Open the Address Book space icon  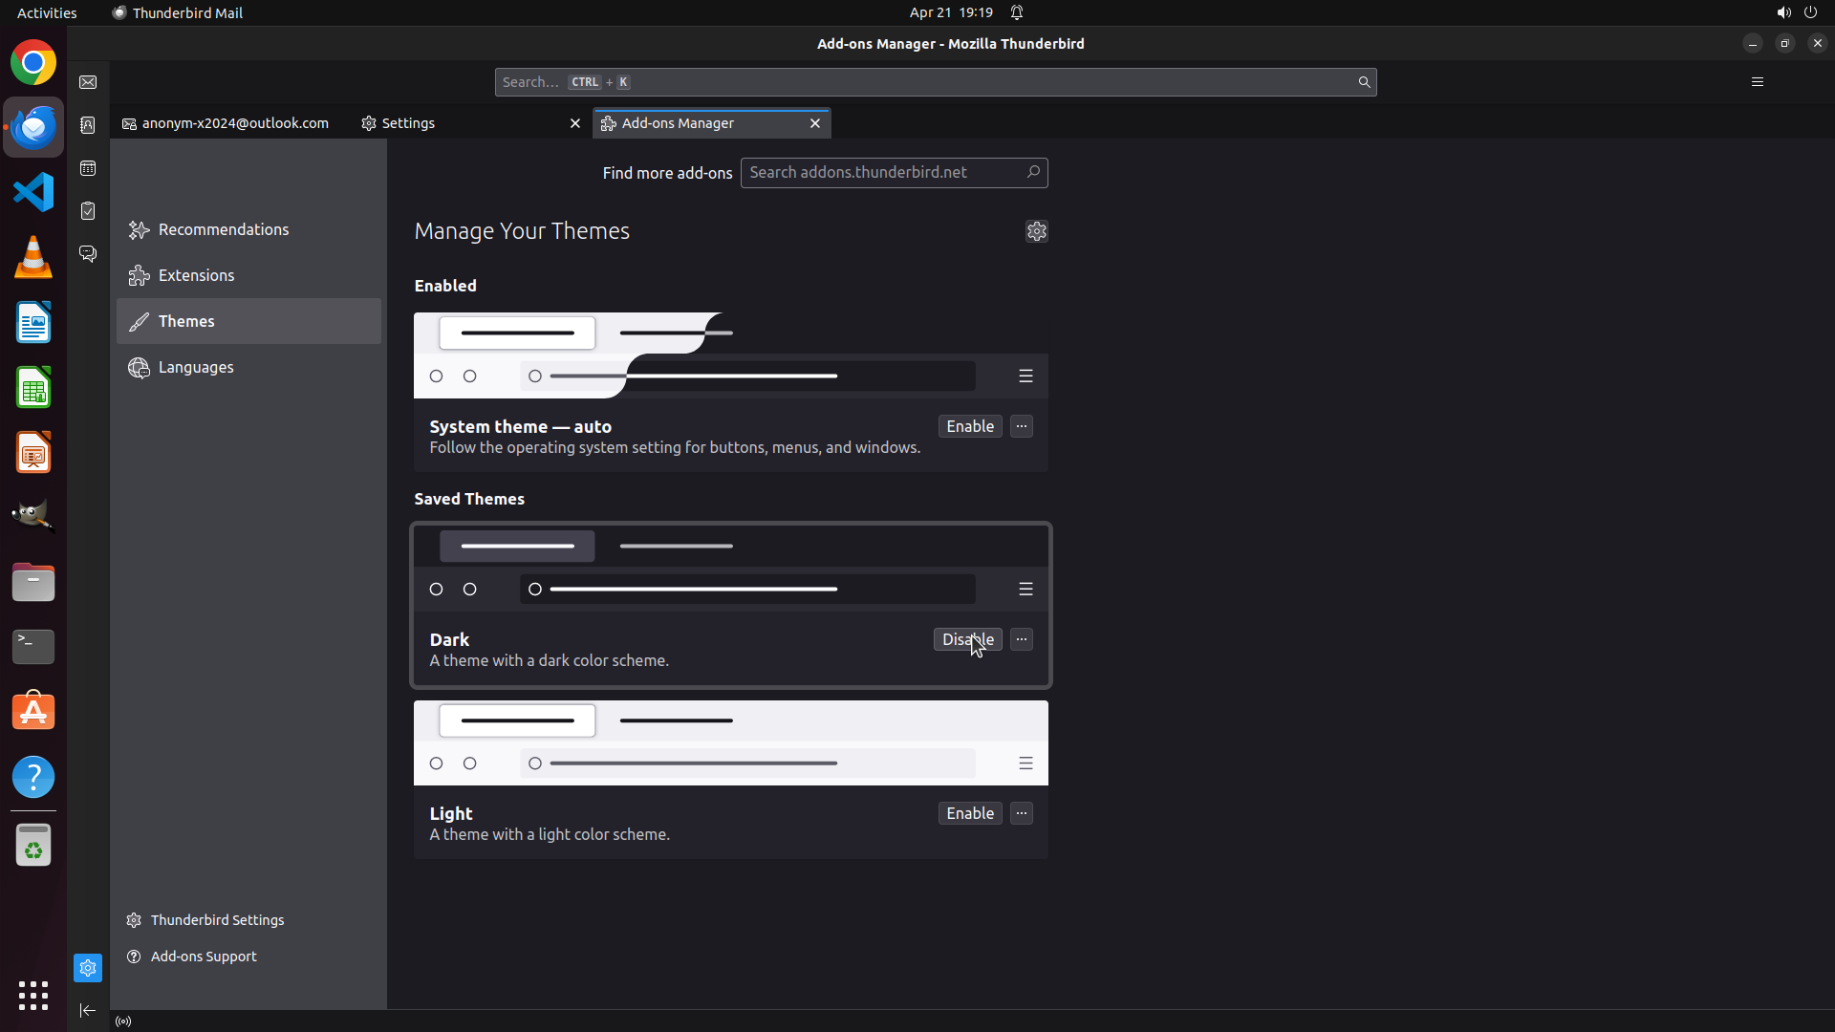(x=88, y=125)
